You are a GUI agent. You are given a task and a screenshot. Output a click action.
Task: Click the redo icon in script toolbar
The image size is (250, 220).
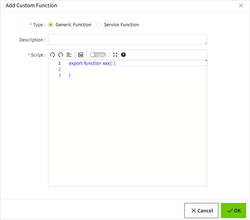click(x=61, y=55)
